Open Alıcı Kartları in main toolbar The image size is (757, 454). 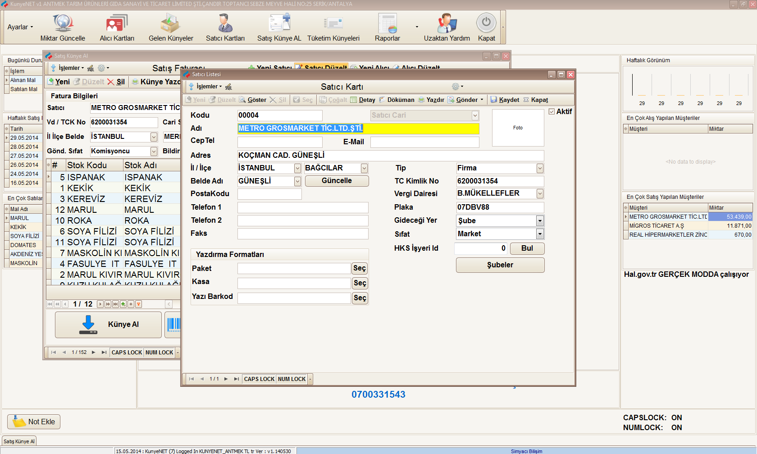click(117, 28)
